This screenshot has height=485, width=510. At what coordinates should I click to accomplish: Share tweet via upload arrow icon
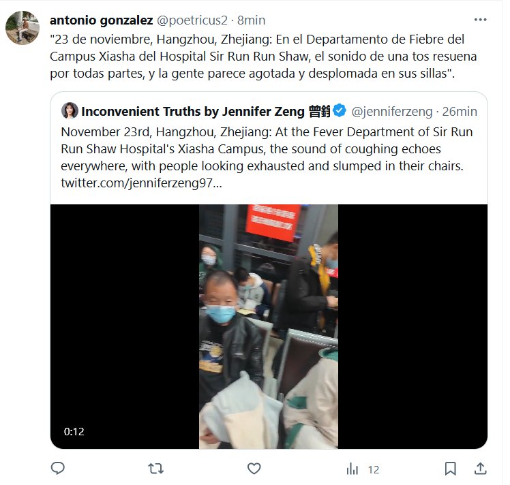[x=481, y=469]
